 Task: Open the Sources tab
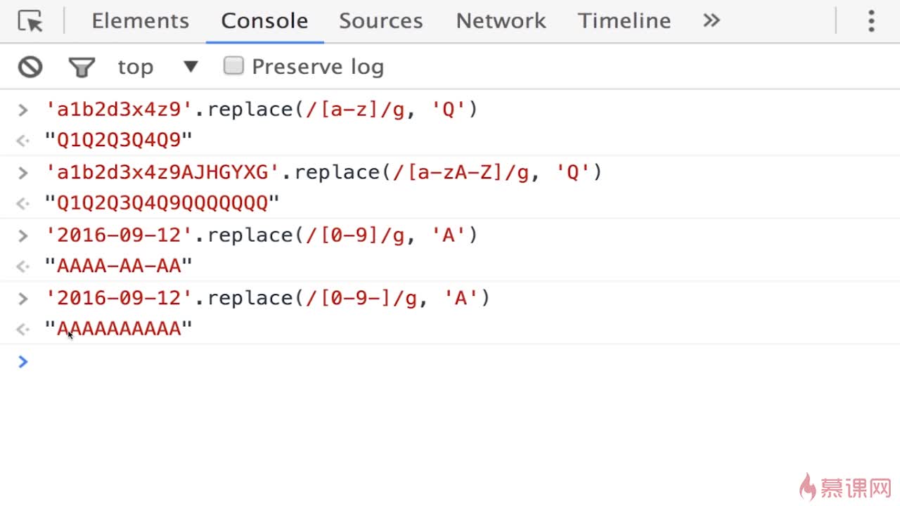[x=380, y=21]
